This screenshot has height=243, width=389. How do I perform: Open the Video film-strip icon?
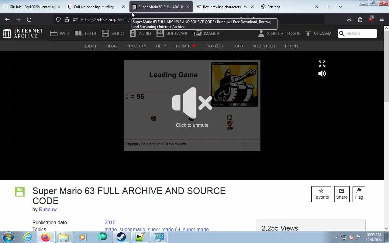(x=105, y=33)
